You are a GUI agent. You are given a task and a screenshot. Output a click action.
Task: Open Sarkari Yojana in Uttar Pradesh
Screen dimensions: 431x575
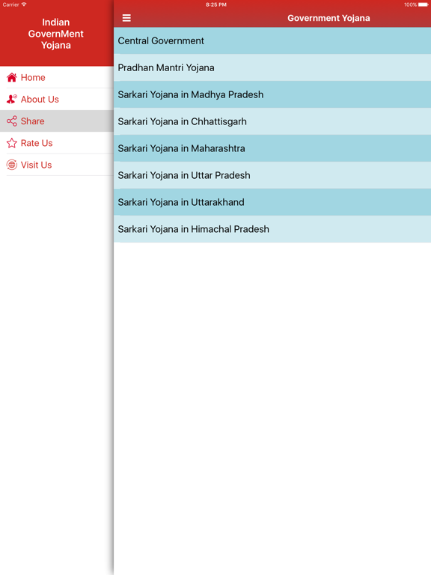pos(272,175)
